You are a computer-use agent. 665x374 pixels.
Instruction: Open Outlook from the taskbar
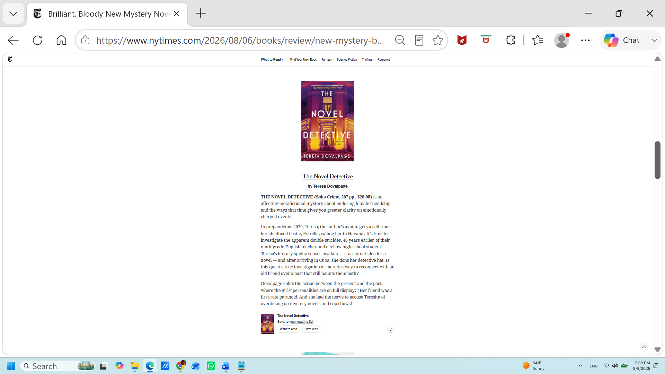(x=196, y=366)
